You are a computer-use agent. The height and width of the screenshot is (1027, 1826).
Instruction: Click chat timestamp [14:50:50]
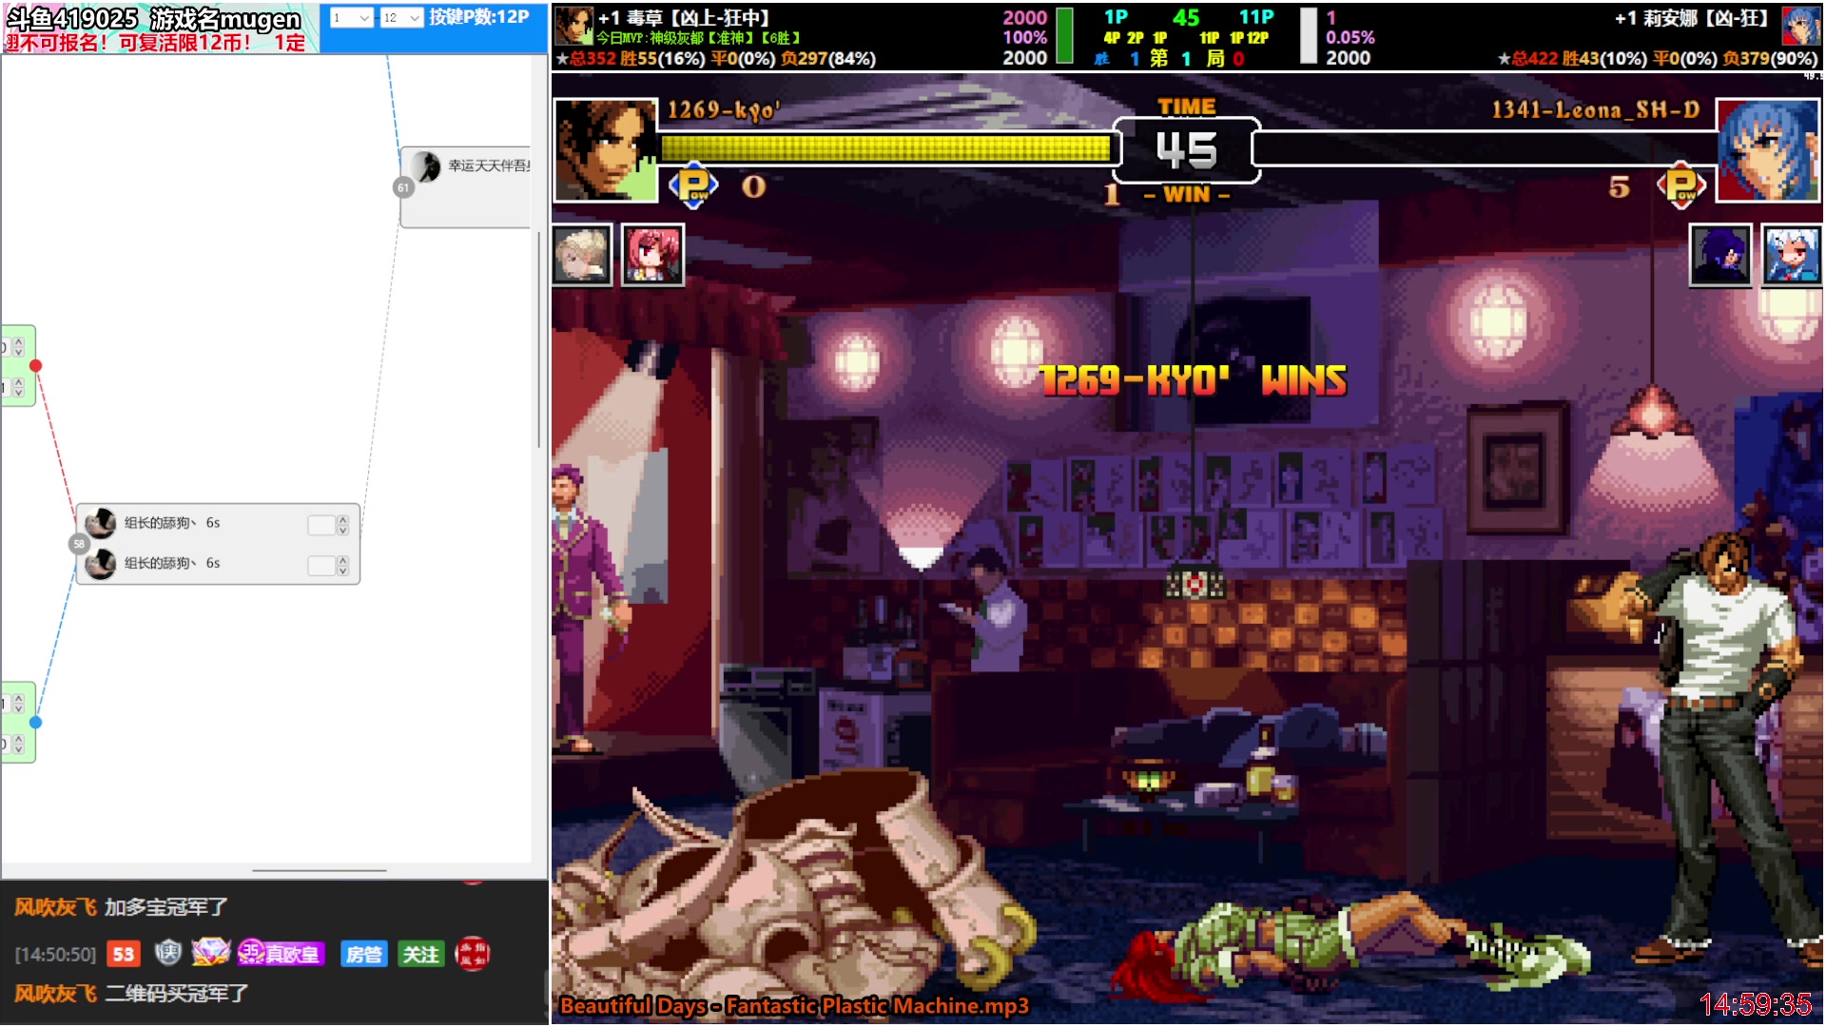[x=55, y=955]
